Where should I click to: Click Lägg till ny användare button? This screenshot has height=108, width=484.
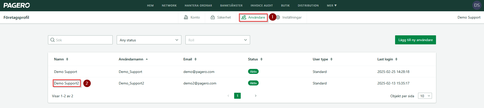(416, 40)
